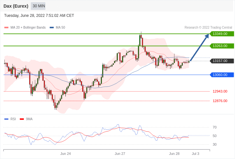Click the blue upward forecast arrow

click(x=200, y=47)
